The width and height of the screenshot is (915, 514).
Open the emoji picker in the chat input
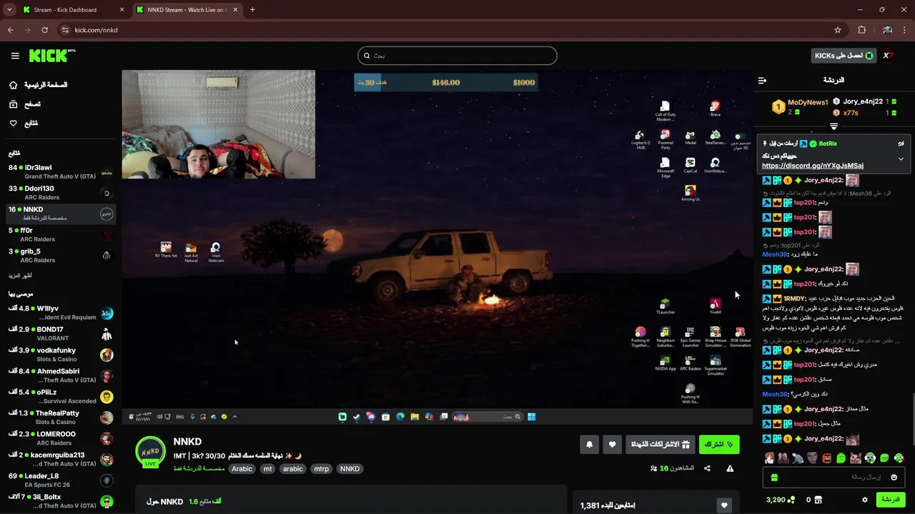pyautogui.click(x=894, y=477)
